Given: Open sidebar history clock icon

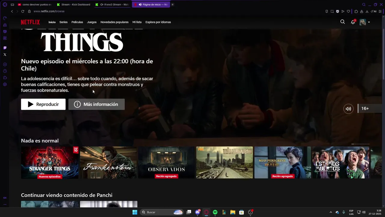Looking at the screenshot, I should click(5, 71).
